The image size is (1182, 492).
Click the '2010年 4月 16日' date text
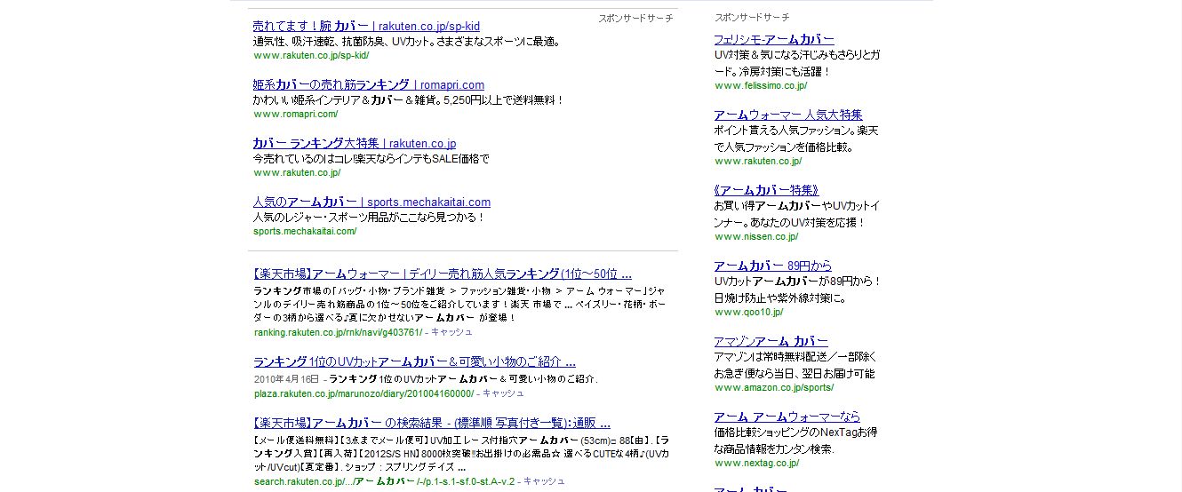tap(288, 379)
